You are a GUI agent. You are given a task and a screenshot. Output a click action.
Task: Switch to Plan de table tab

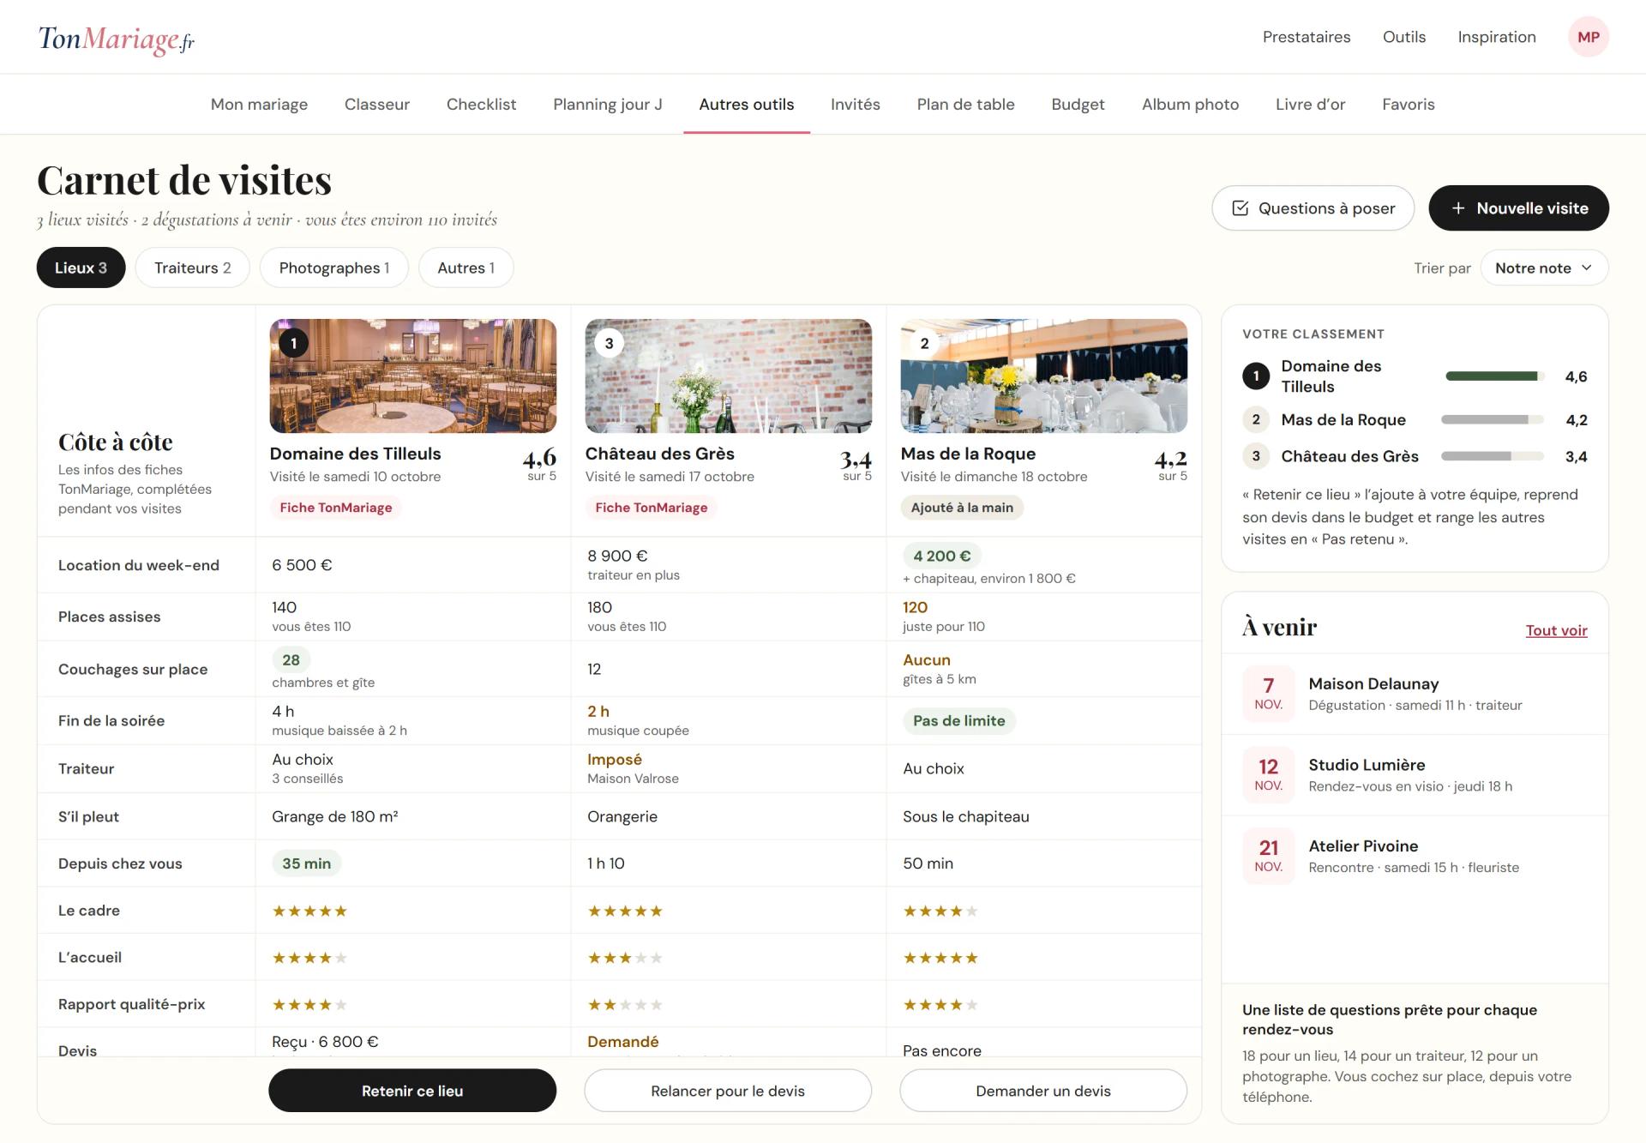tap(965, 104)
